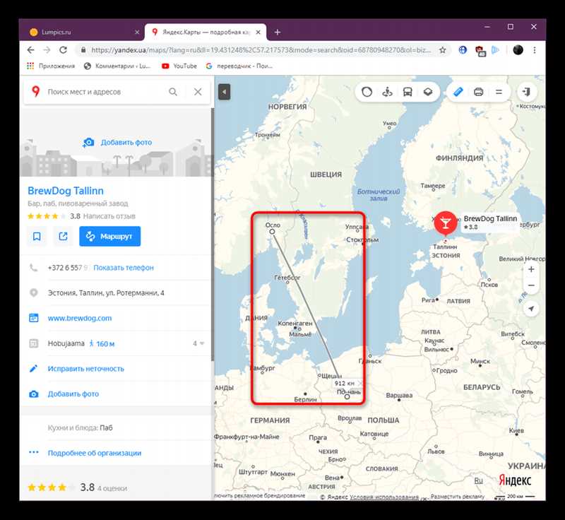This screenshot has height=520, width=565.
Task: Open www.brewdog.com website link
Action: 80,318
